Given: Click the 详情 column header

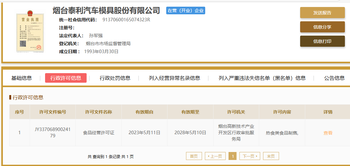Looking at the screenshot, I should tap(328, 112).
